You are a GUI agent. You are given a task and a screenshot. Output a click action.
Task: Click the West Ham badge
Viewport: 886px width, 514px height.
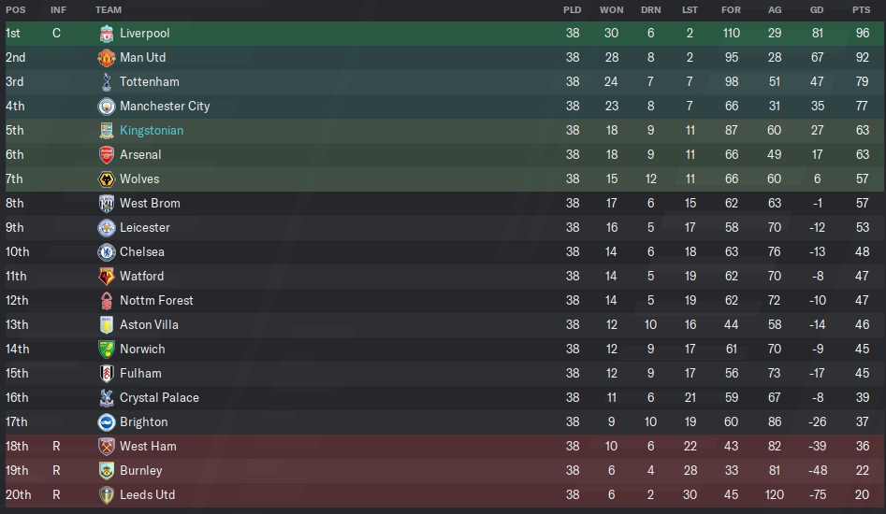tap(107, 447)
